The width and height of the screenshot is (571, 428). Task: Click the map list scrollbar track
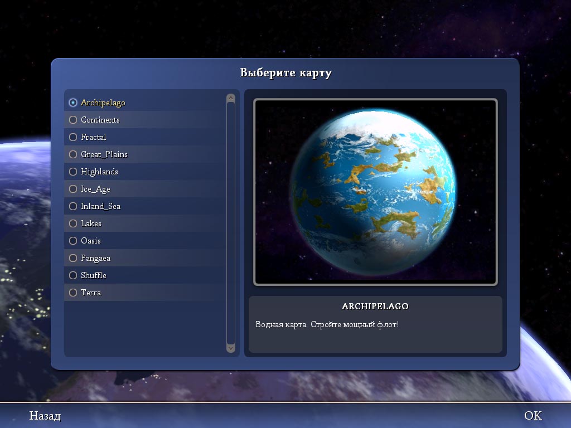pos(230,223)
